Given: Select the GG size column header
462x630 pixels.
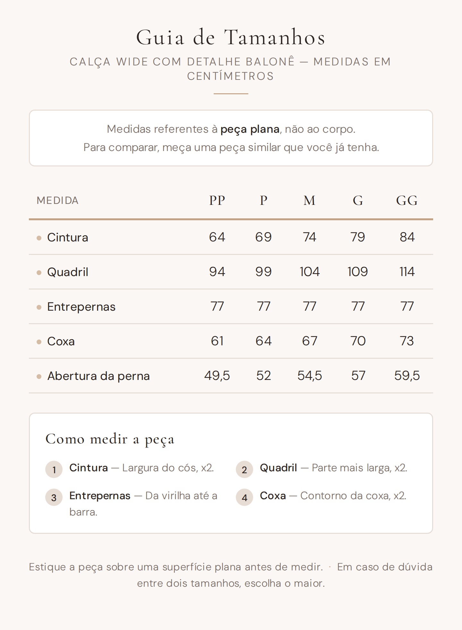Looking at the screenshot, I should coord(407,200).
